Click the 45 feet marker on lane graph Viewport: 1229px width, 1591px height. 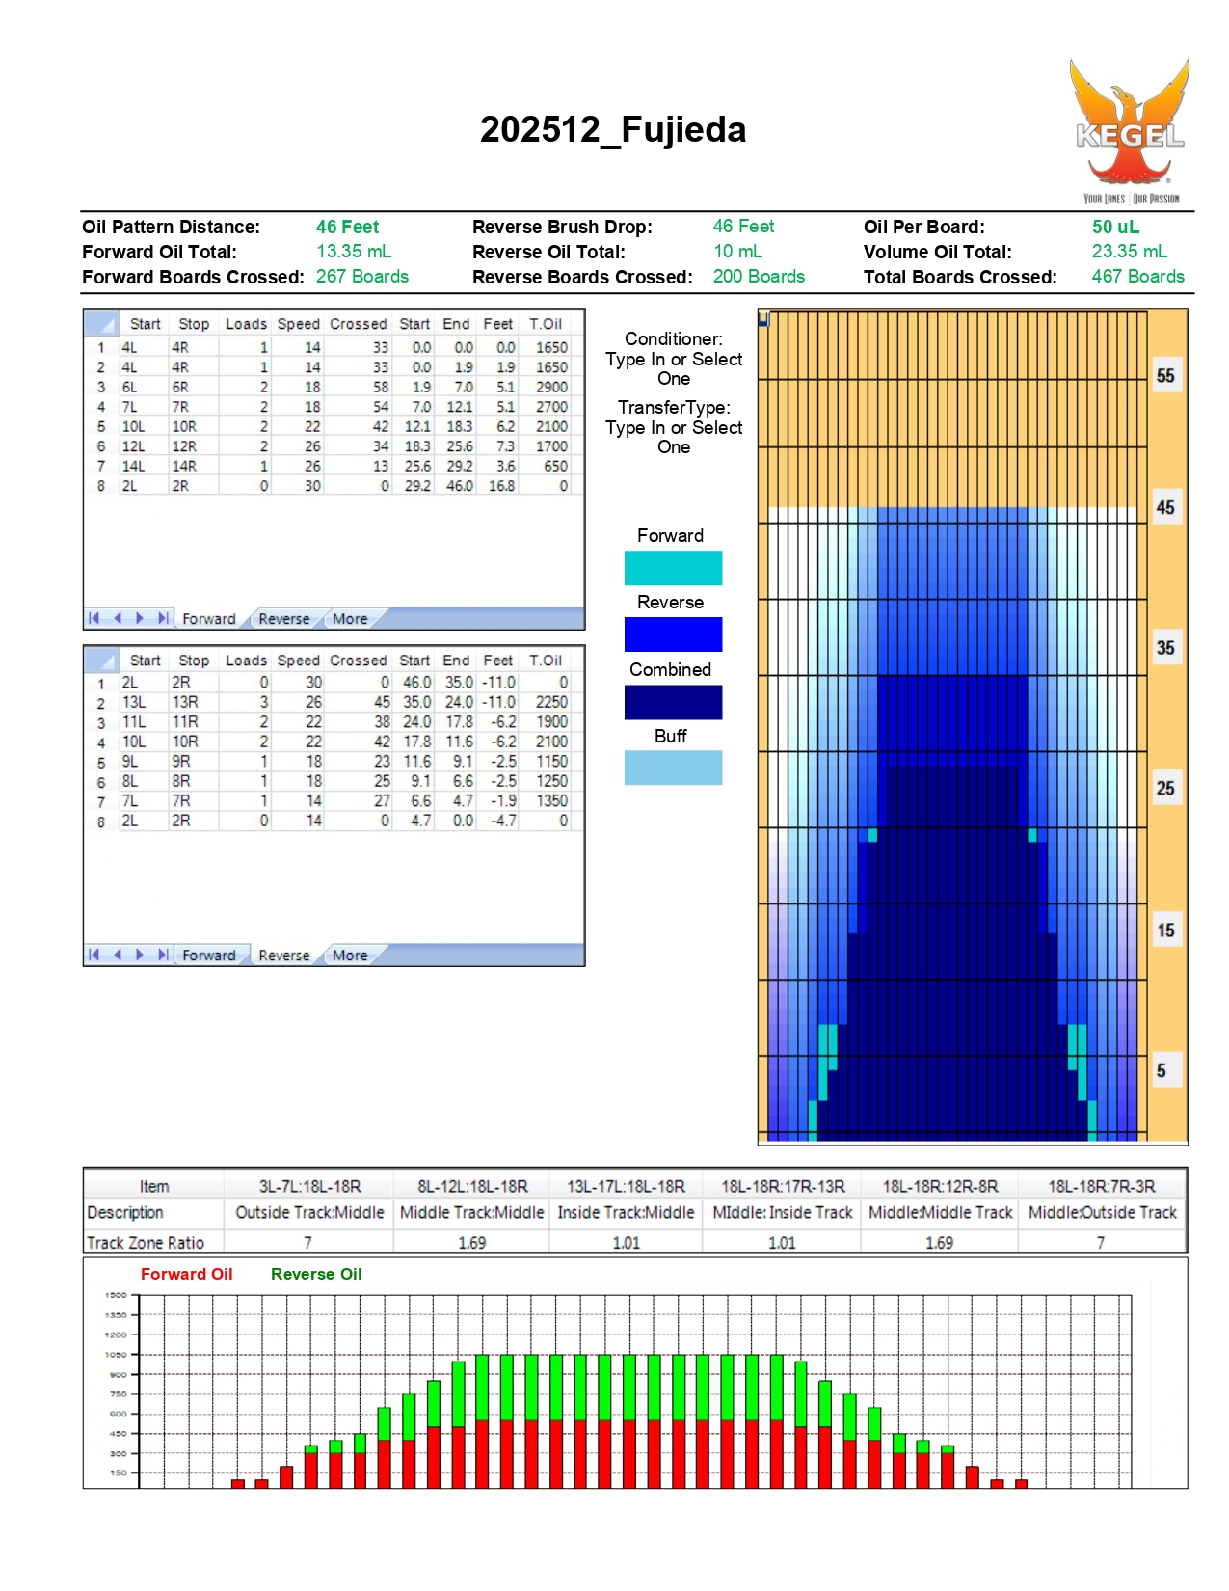pyautogui.click(x=1165, y=507)
